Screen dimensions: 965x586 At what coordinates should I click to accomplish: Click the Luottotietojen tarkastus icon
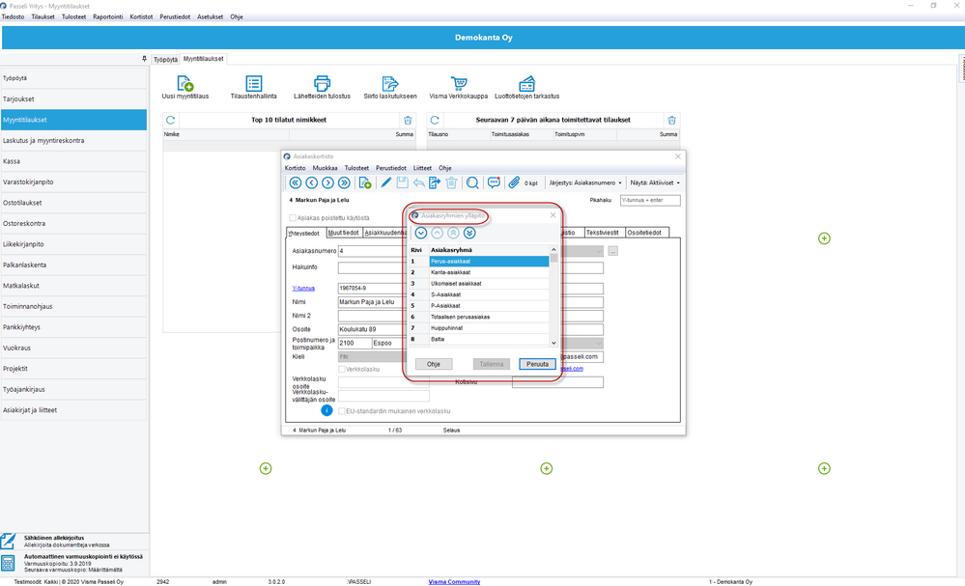coord(526,84)
